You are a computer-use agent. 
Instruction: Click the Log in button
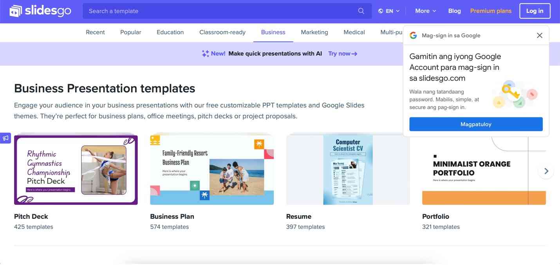pyautogui.click(x=535, y=11)
